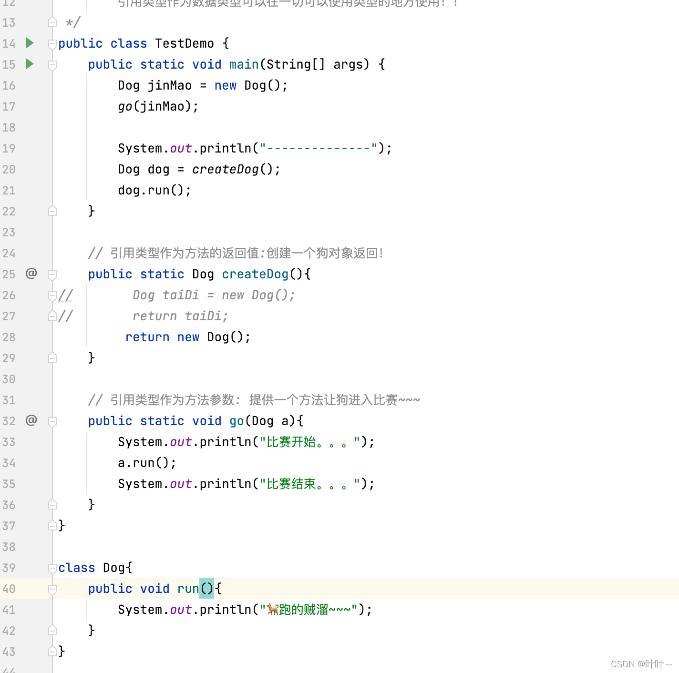The image size is (679, 673).
Task: Click the '比赛结束' string literal
Action: pos(309,484)
